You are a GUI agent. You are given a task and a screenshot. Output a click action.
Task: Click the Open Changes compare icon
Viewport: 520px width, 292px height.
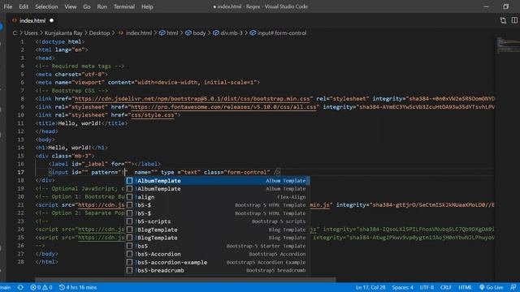tap(503, 20)
